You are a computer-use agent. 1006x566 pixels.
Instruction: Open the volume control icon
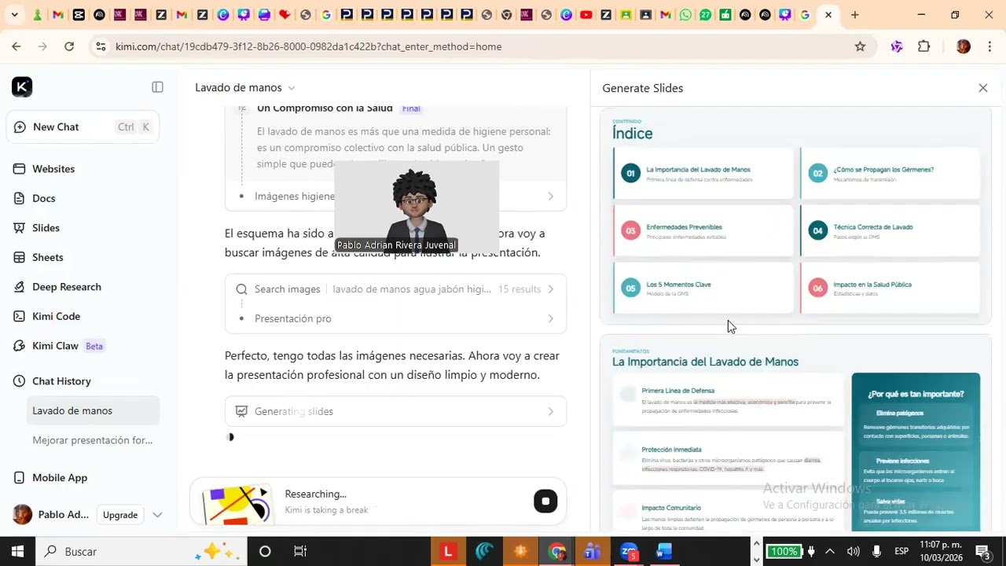(853, 551)
